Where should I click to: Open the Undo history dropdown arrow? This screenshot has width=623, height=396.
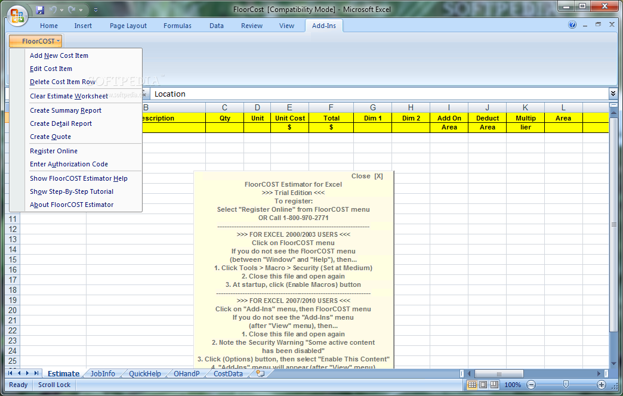coord(61,10)
